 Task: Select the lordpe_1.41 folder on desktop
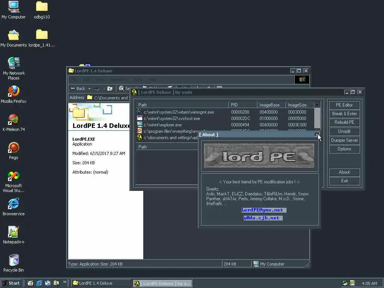(42, 38)
